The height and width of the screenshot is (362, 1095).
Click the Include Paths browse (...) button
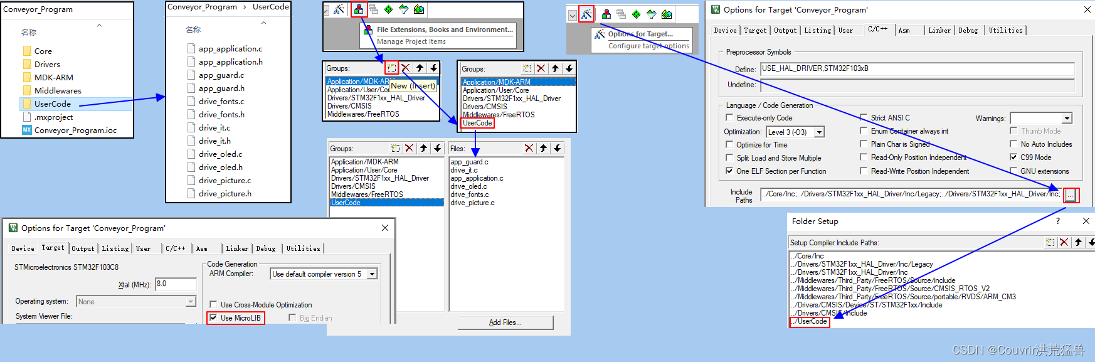(1070, 195)
